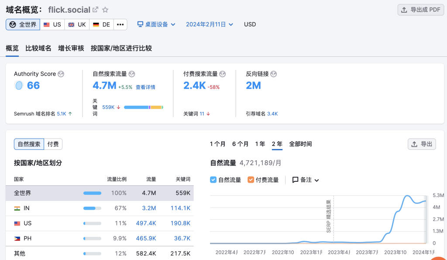Click the PH flag icon in country table

(17, 239)
